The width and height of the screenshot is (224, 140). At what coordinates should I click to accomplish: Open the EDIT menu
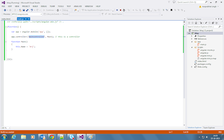click(x=10, y=6)
